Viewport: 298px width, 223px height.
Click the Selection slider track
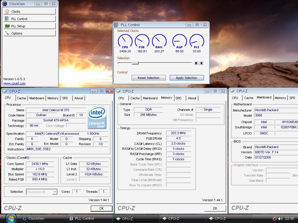155,63
